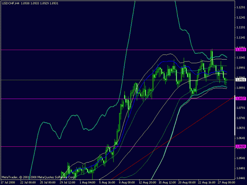Click the 1.1141 price axis label
The width and height of the screenshot is (247, 185).
click(x=241, y=37)
